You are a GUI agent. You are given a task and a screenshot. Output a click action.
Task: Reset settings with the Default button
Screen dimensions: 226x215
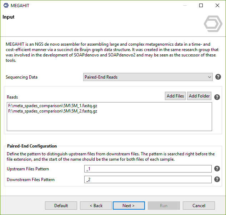coord(61,206)
